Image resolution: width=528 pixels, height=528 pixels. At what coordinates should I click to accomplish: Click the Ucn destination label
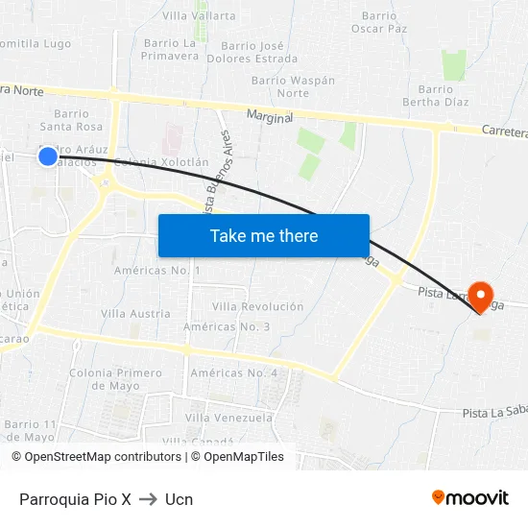pyautogui.click(x=179, y=499)
